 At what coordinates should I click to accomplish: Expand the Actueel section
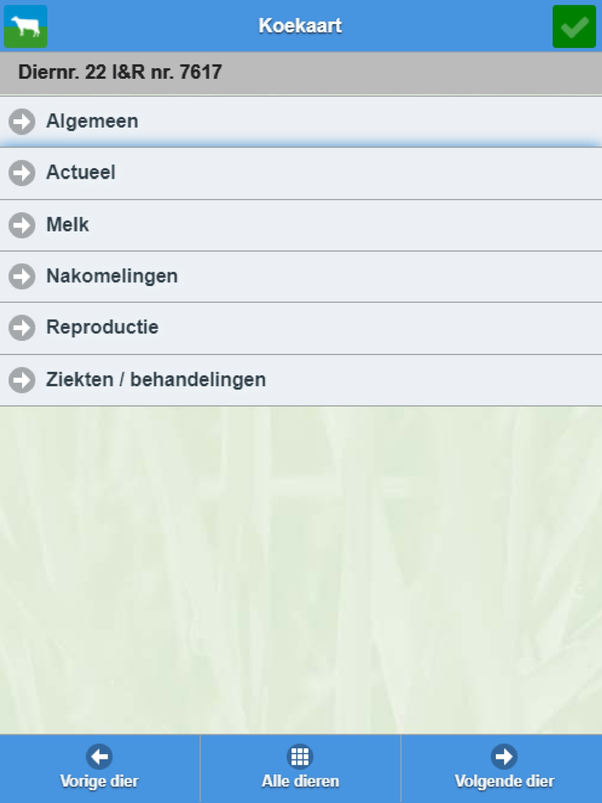[81, 173]
